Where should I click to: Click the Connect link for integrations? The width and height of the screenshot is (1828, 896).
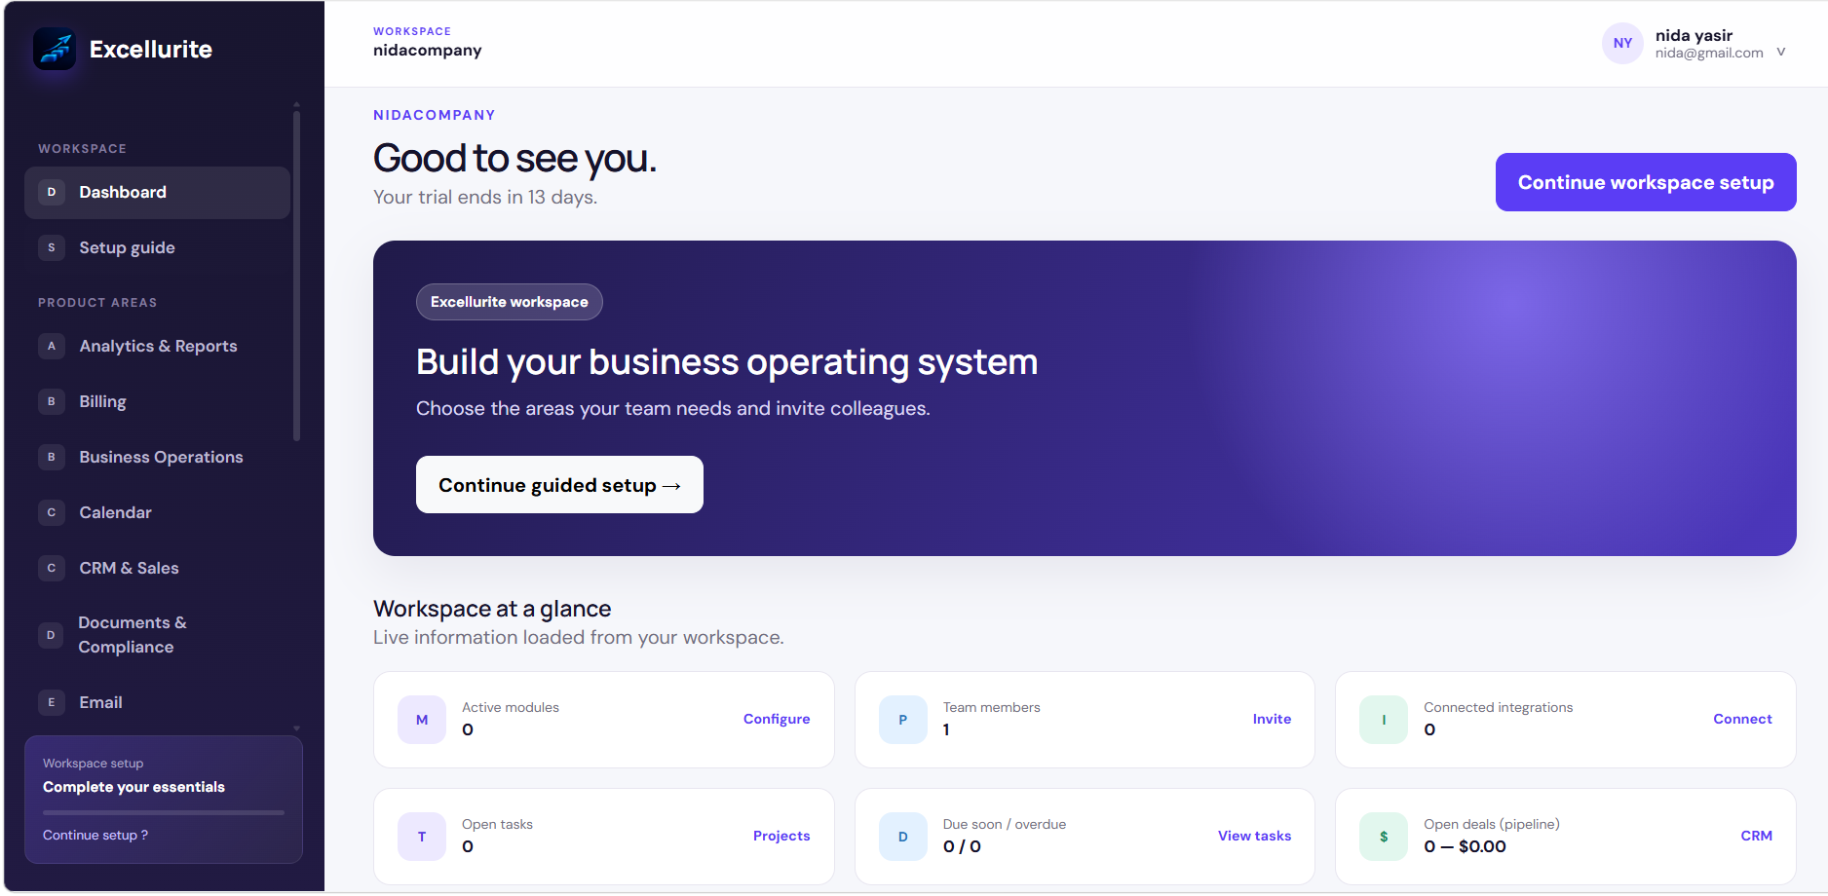click(x=1742, y=719)
